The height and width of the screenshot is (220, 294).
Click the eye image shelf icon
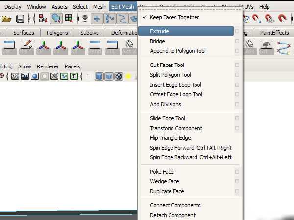[x=267, y=47]
